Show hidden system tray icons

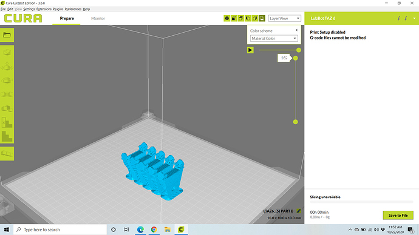[350, 230]
